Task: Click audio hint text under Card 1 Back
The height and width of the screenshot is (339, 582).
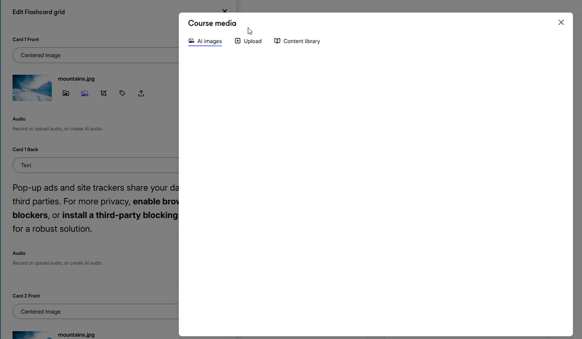Action: (58, 263)
